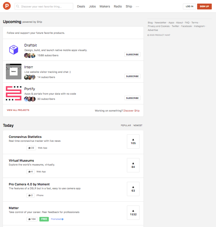
Task: Open the Blog footer link
Action: [150, 22]
